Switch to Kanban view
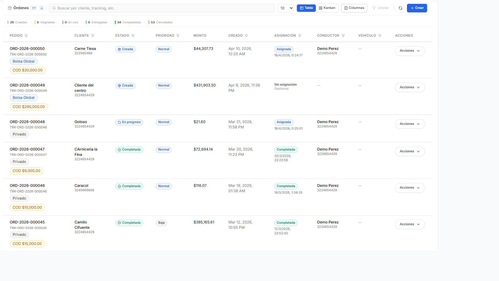499x281 pixels. (x=327, y=8)
